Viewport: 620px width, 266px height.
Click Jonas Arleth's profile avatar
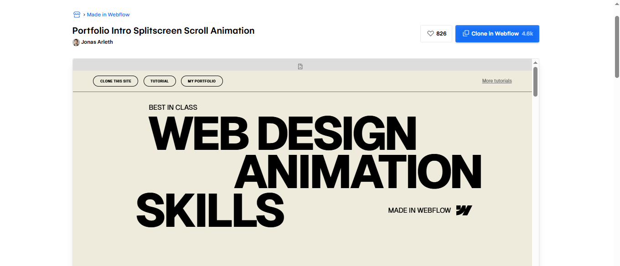(76, 42)
